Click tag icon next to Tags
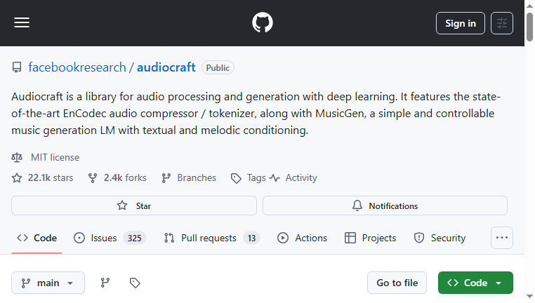Viewport: 535px width, 303px height. (236, 178)
